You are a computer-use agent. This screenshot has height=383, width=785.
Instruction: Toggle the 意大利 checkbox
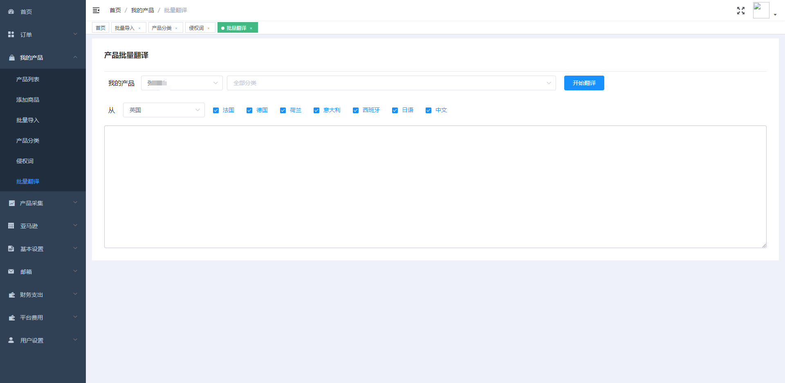(316, 110)
